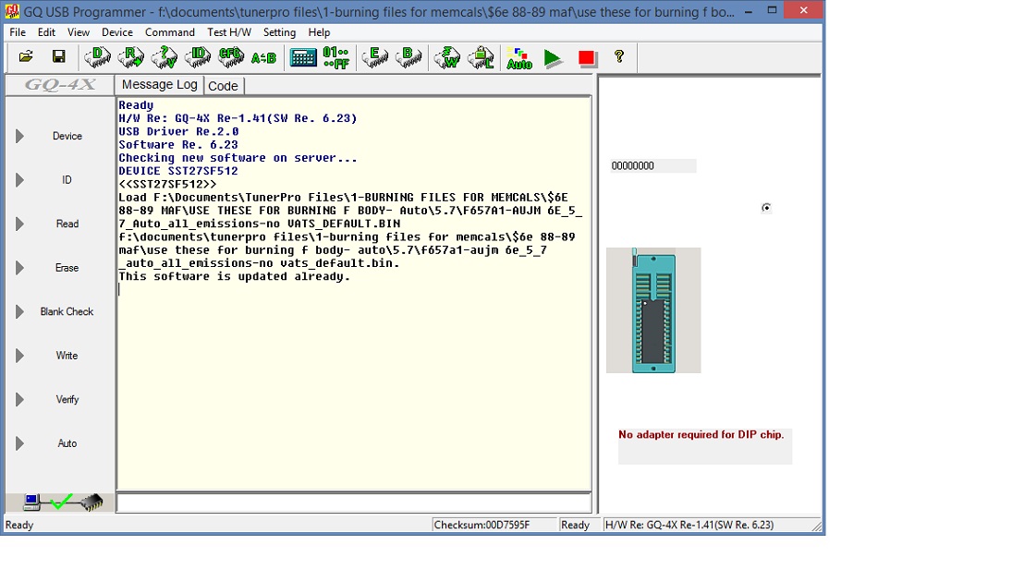Click the input box below message log
The width and height of the screenshot is (1012, 569).
click(354, 503)
